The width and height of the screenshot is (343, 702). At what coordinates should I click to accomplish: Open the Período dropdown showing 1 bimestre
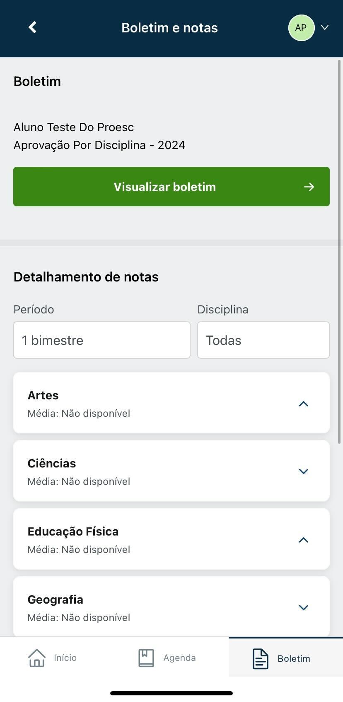(x=102, y=340)
